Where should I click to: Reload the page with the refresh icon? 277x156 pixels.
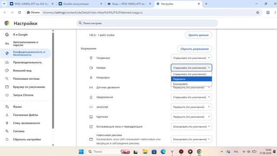click(x=19, y=13)
